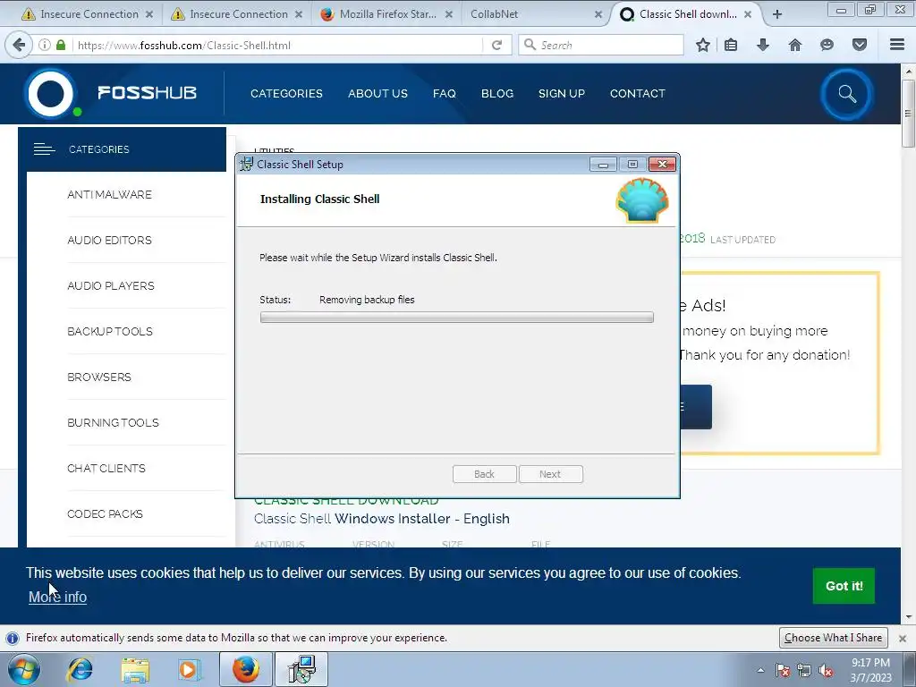Click the FossHub logo circle
This screenshot has width=916, height=687.
51,93
